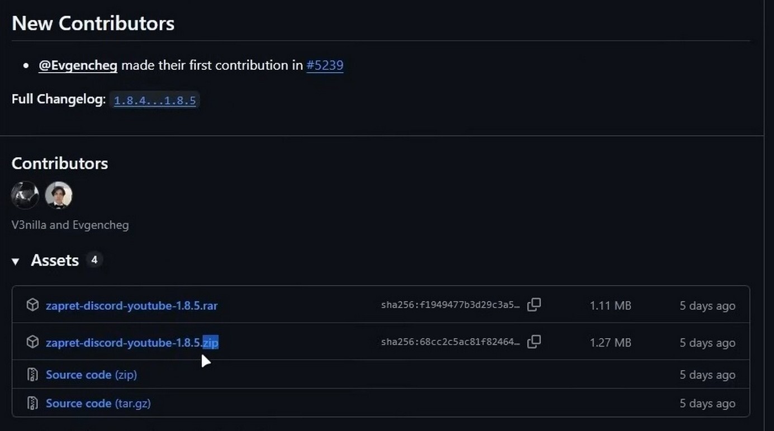
Task: Download Source code (tar.gz)
Action: coord(98,403)
